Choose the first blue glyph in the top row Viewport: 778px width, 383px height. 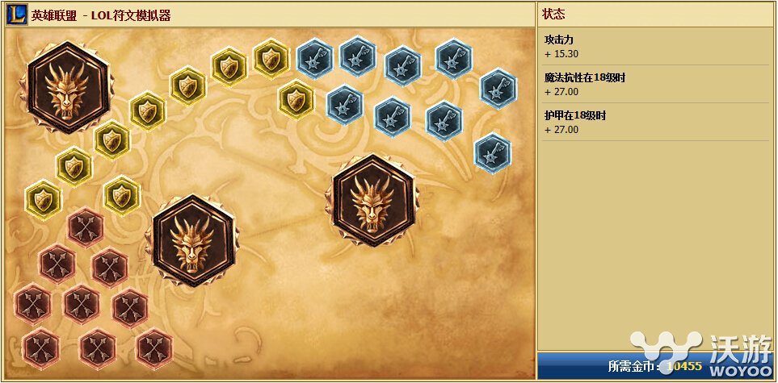(x=314, y=59)
